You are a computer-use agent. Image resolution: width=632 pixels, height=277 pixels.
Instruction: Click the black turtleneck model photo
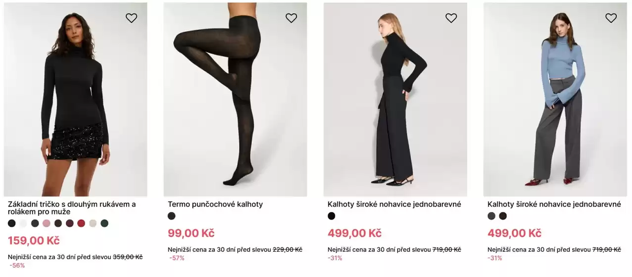[75, 99]
